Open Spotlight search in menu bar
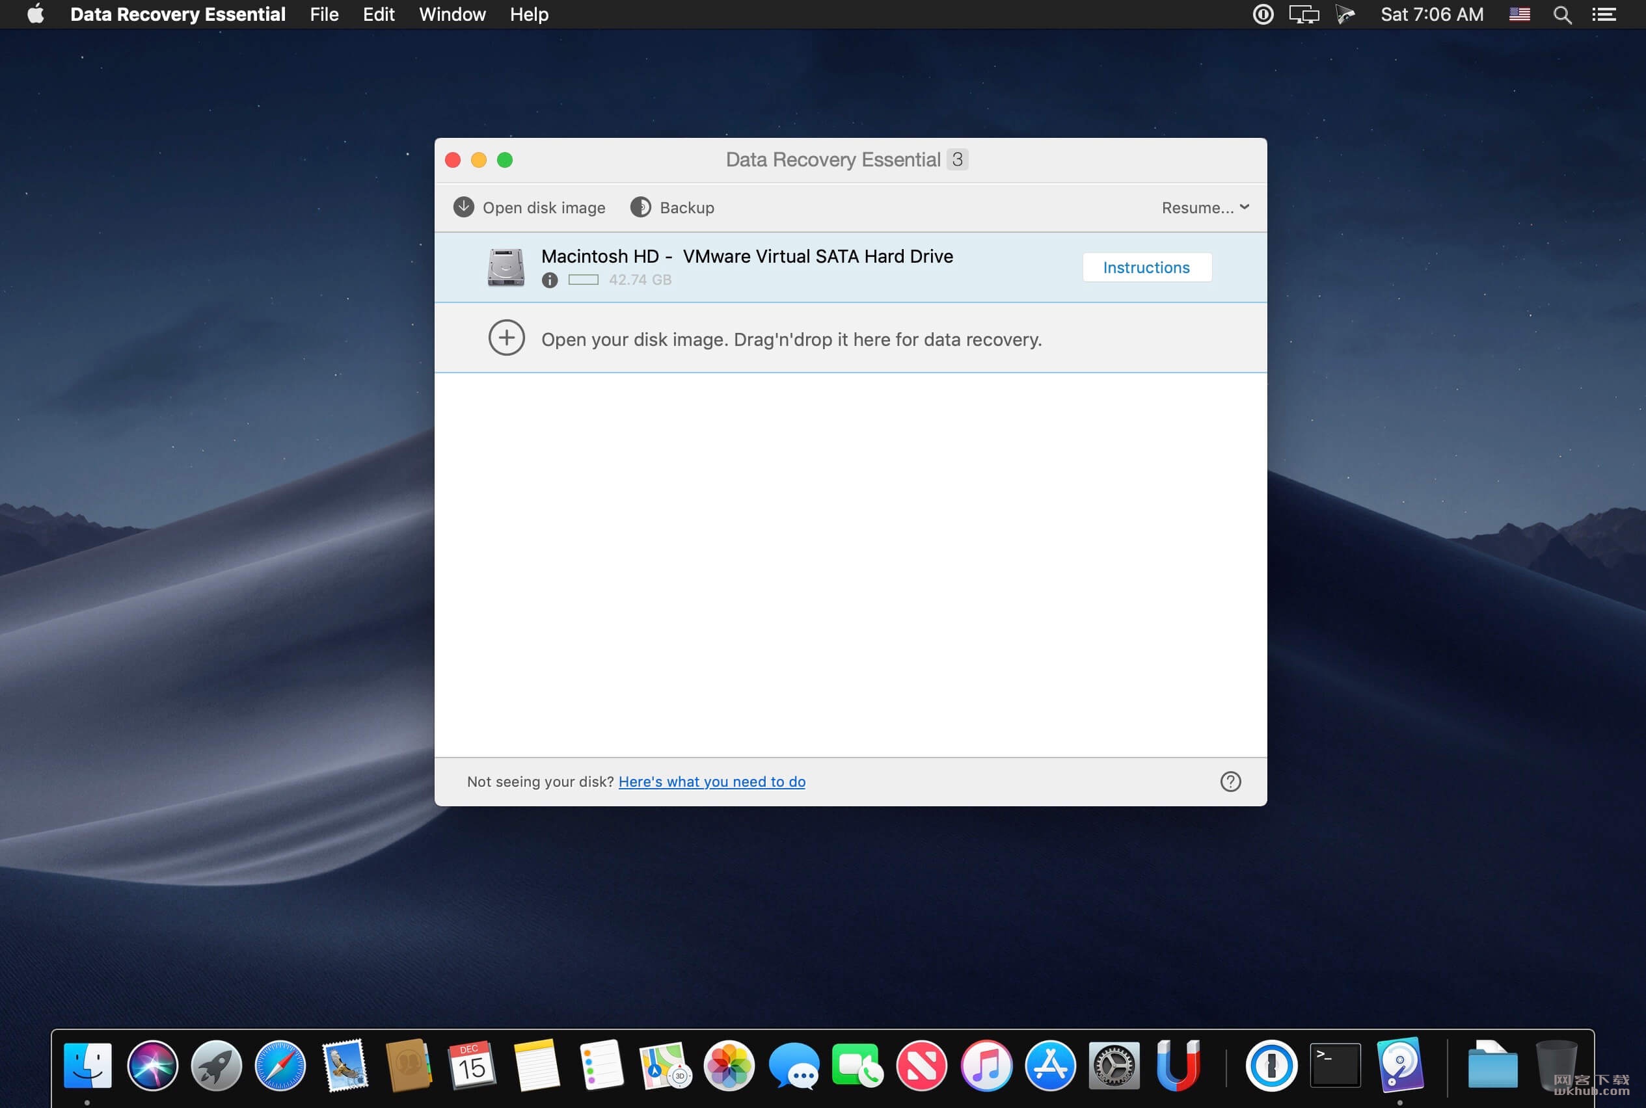This screenshot has height=1108, width=1646. tap(1563, 15)
